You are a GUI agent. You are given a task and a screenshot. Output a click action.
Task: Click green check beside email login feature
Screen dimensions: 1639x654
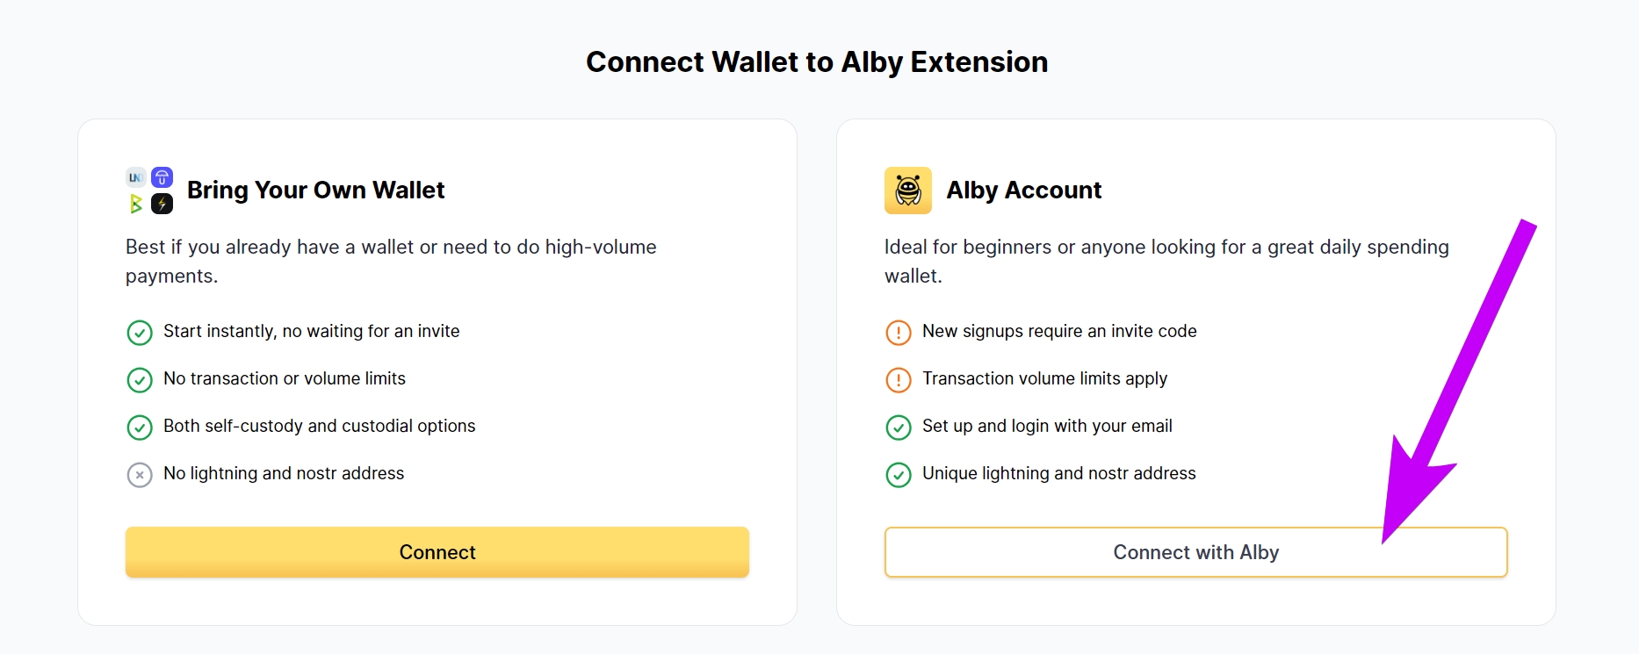tap(899, 428)
